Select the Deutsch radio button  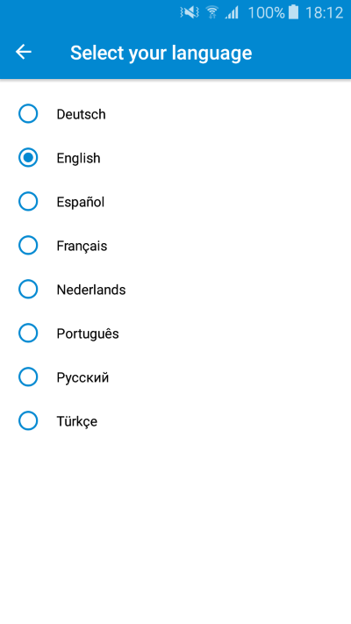tap(28, 114)
